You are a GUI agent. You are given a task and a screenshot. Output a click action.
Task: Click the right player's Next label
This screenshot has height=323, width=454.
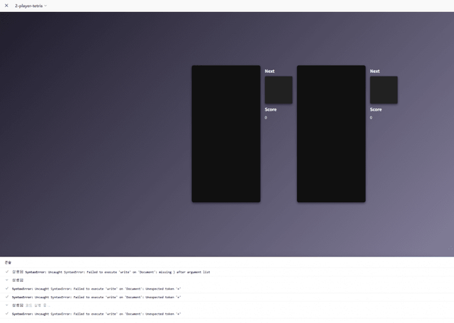(x=375, y=71)
